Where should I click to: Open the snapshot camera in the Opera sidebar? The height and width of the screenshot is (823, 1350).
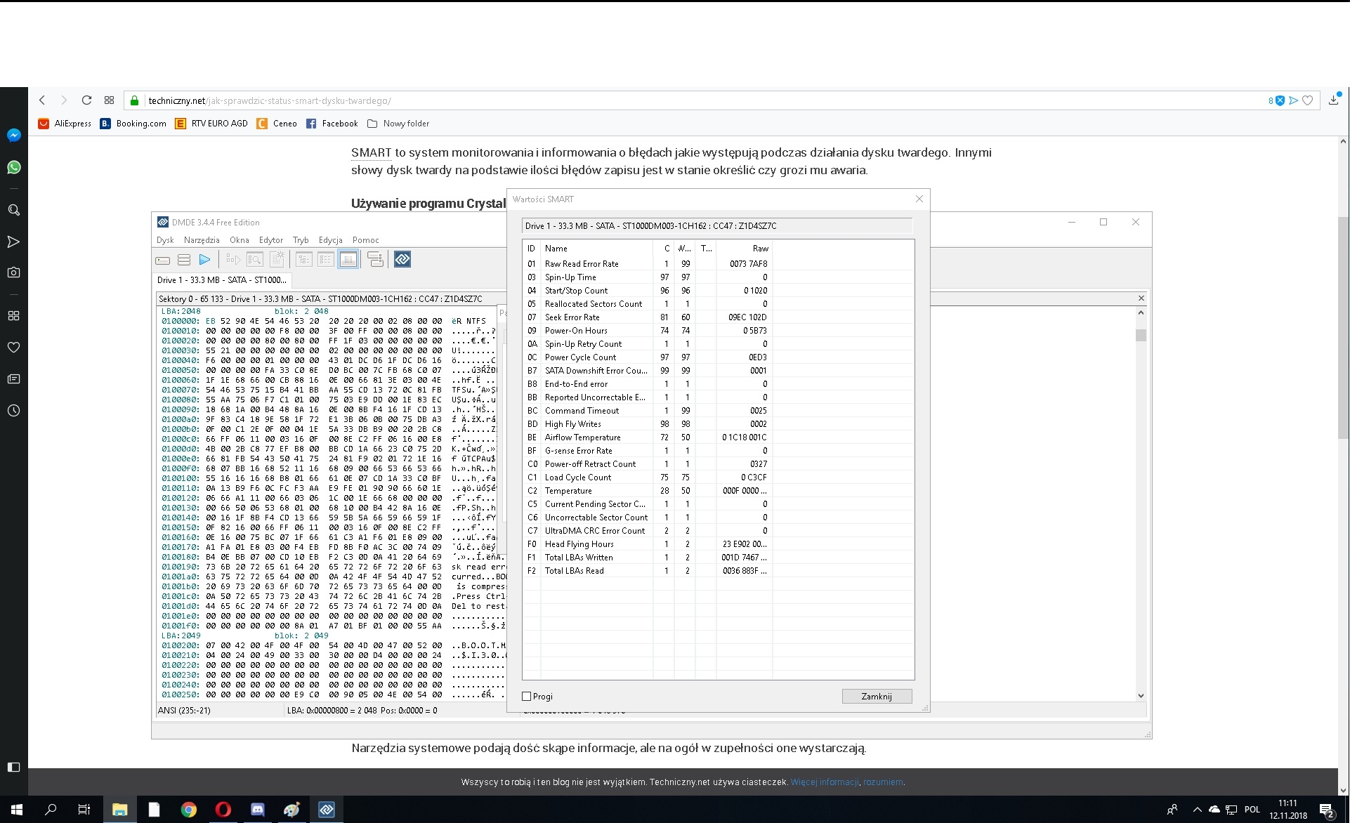[14, 272]
